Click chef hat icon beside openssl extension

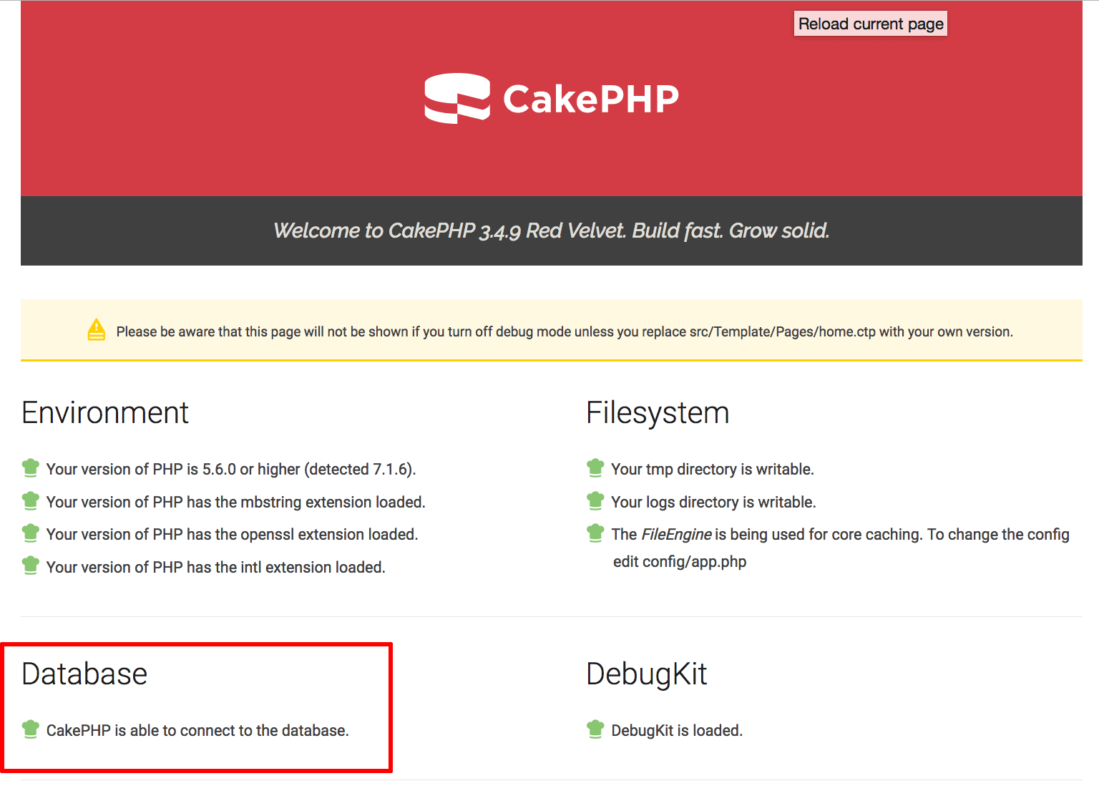coord(31,533)
